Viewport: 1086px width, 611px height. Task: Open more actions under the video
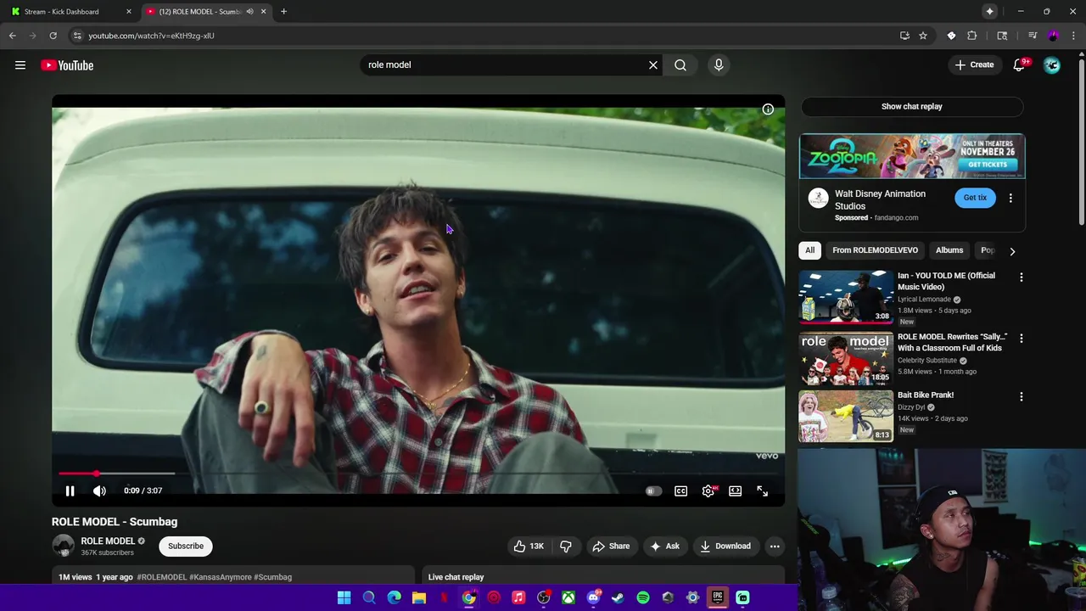(x=775, y=547)
